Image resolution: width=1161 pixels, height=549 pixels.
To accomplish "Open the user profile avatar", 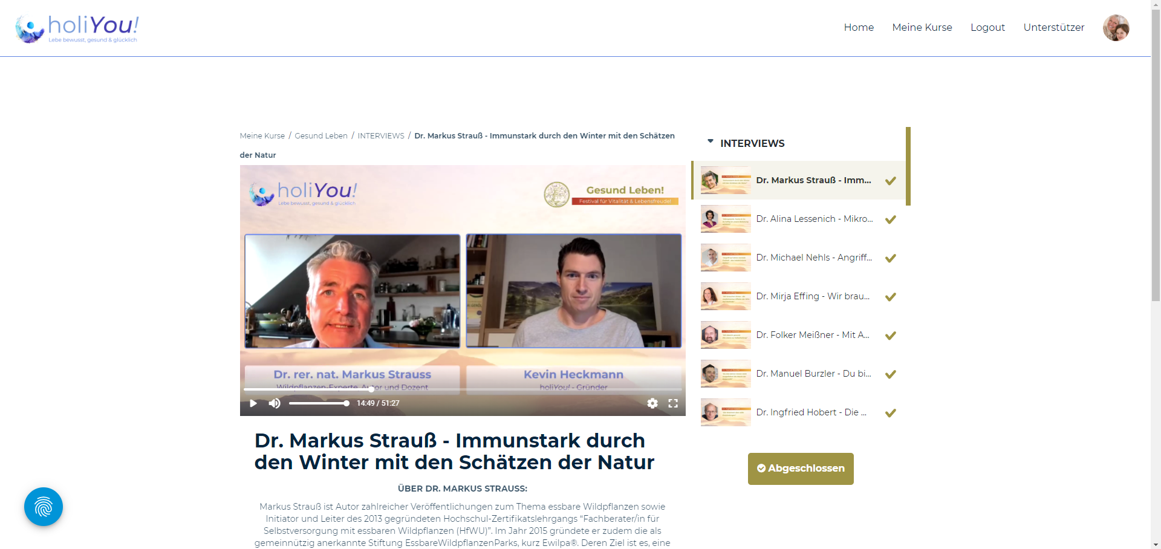I will pos(1116,28).
